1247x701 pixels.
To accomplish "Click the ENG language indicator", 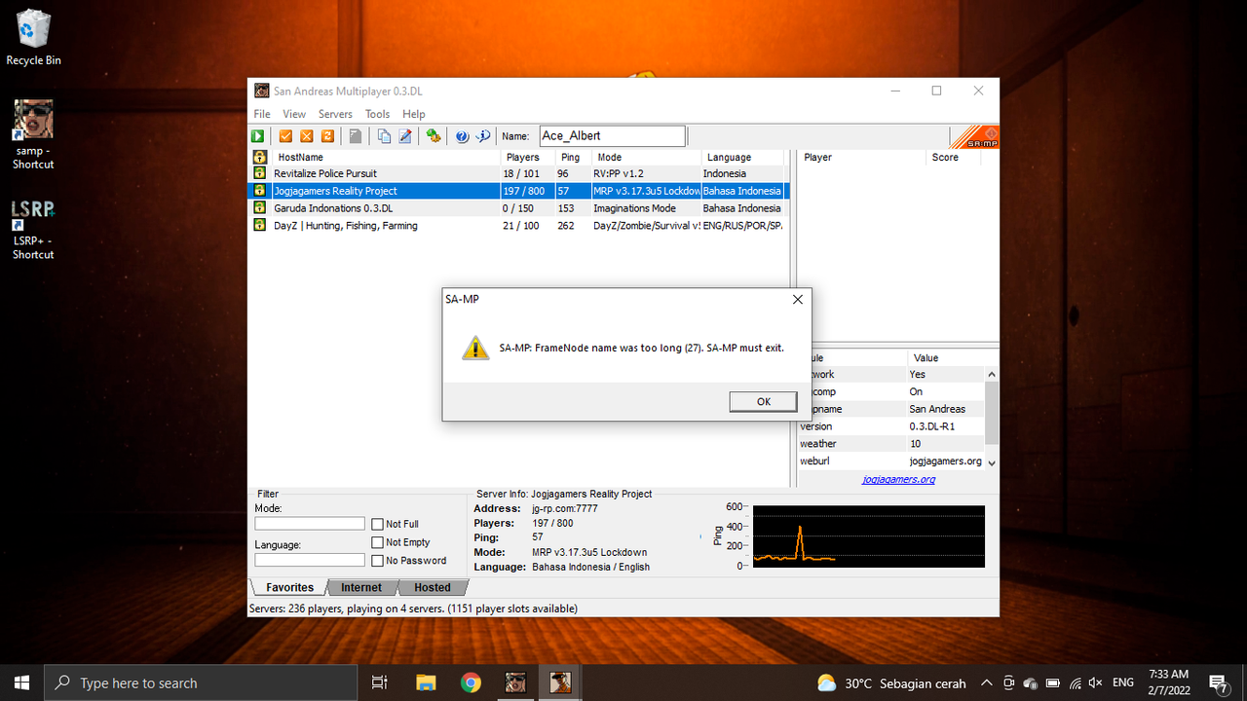I will [x=1123, y=683].
